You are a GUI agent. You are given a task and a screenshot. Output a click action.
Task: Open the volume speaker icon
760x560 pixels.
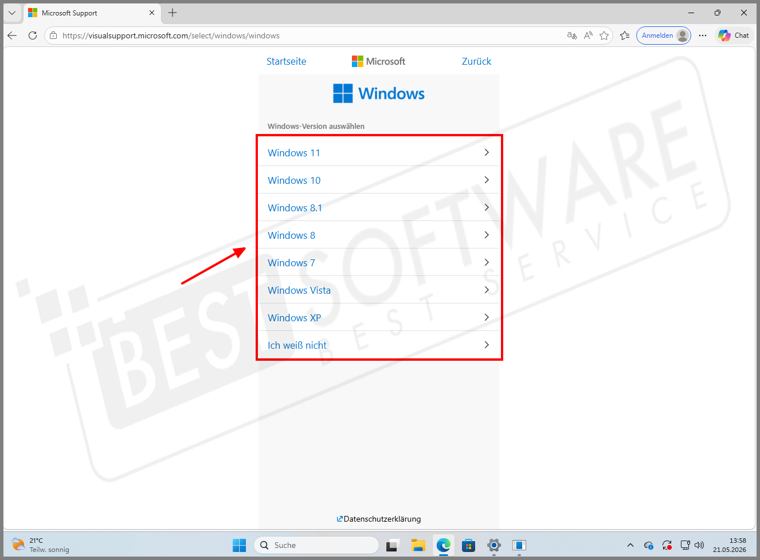[x=699, y=545]
